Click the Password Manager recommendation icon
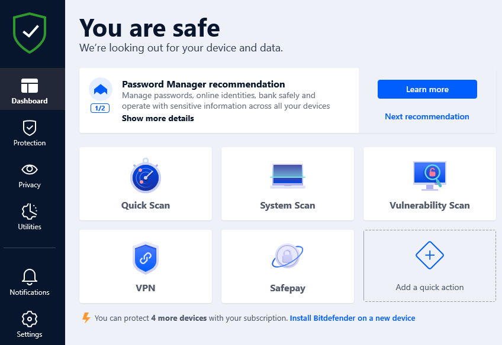This screenshot has height=345, width=502. [101, 89]
